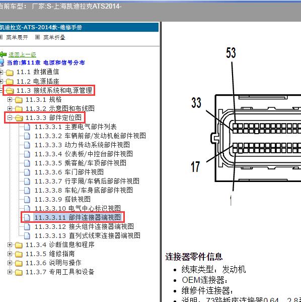Open 11.3.3.8 车轮/车身底部部件视图

pos(84,190)
